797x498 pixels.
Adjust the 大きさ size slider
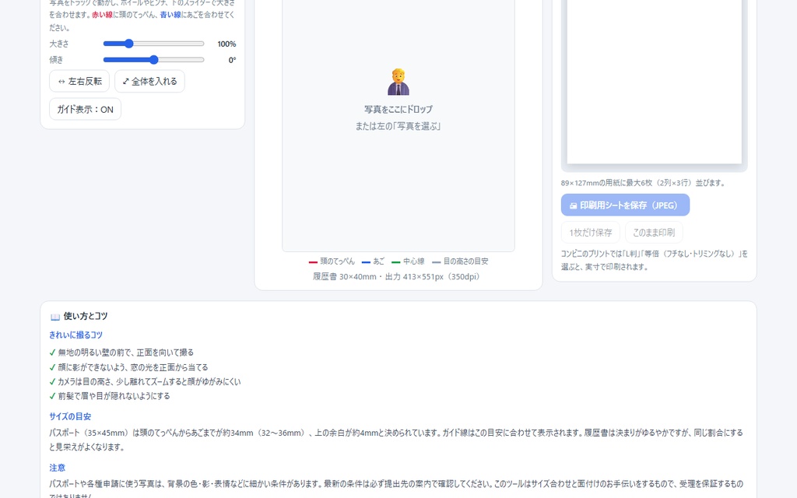point(153,44)
